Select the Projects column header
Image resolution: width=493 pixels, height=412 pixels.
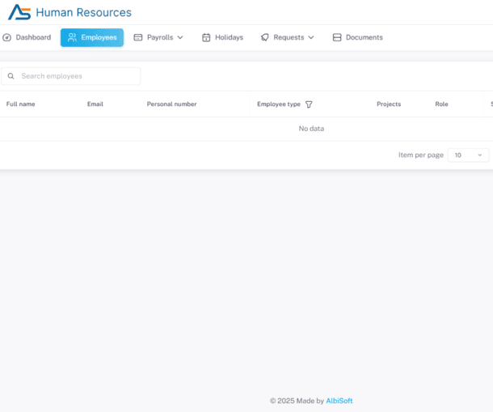pos(389,104)
